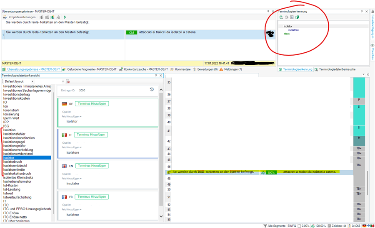Click recognized term Isolator in Terminologieerkennung
This screenshot has width=375, height=228.
point(288,26)
